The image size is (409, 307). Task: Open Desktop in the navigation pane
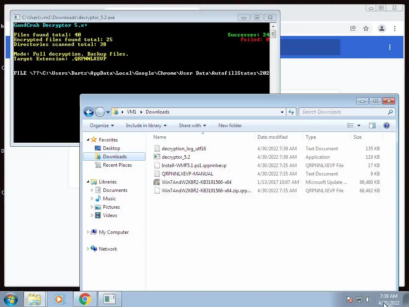tap(111, 148)
